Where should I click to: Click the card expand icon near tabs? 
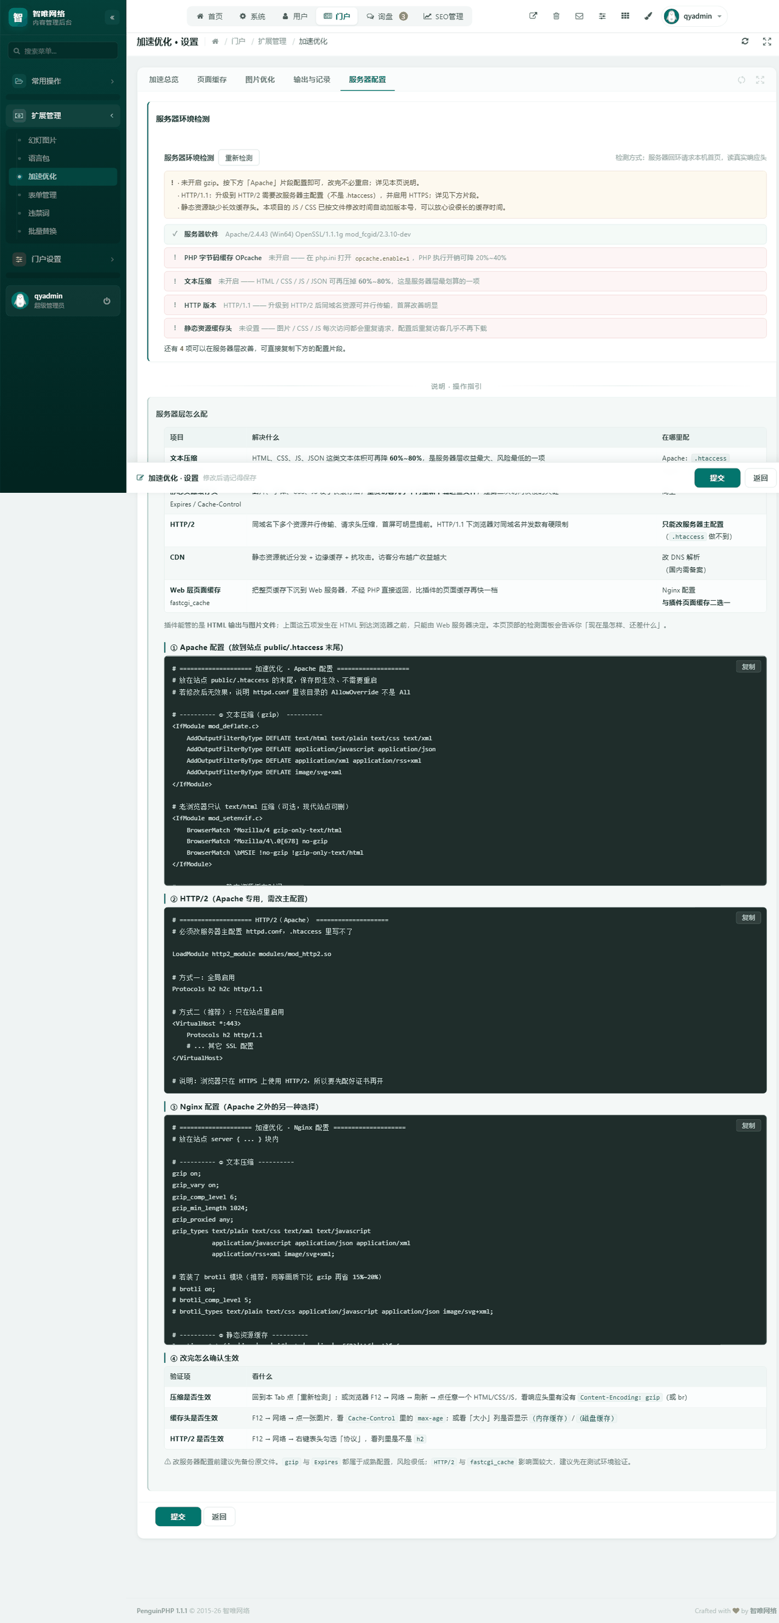pos(760,80)
